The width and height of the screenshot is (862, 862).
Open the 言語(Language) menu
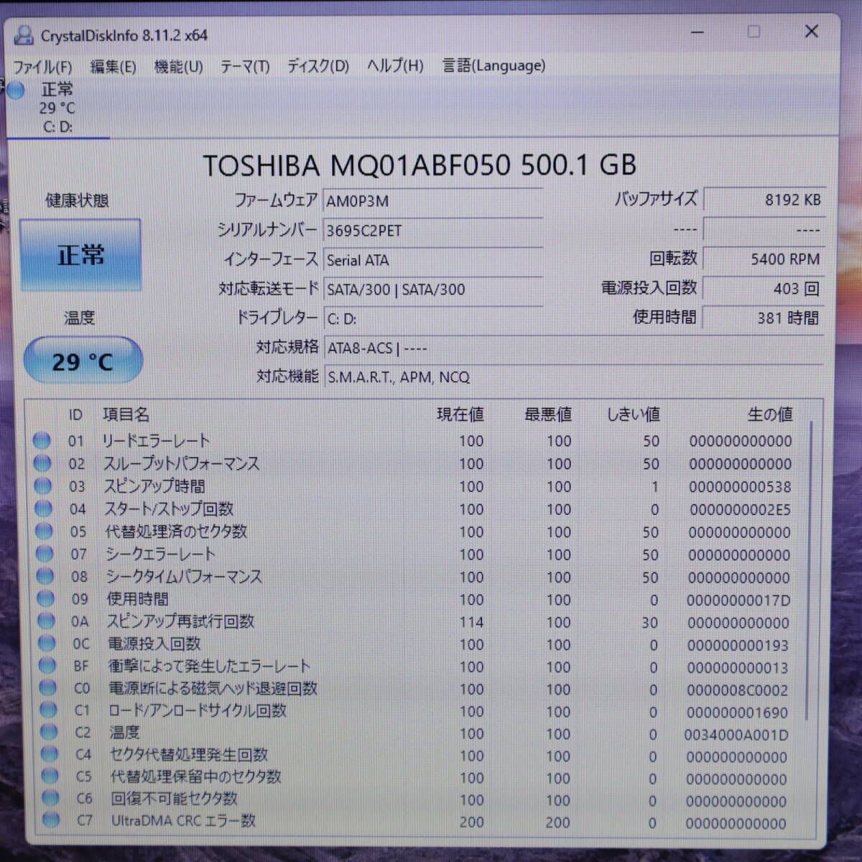point(493,66)
